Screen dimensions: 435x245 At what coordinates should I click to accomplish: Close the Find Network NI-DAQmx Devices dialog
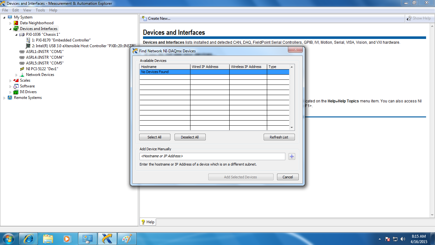[295, 49]
